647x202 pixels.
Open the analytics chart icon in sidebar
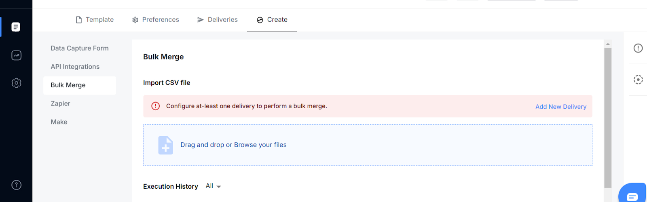pos(16,55)
